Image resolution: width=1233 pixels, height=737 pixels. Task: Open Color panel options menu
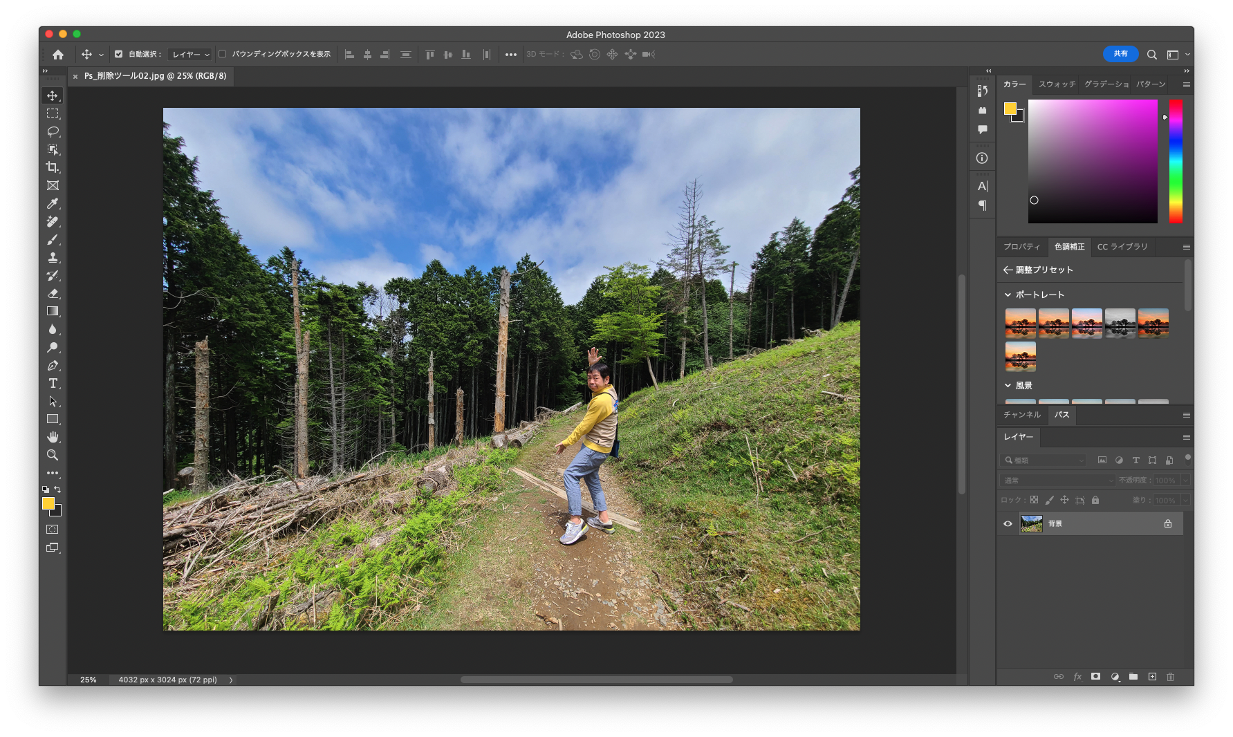[1186, 84]
